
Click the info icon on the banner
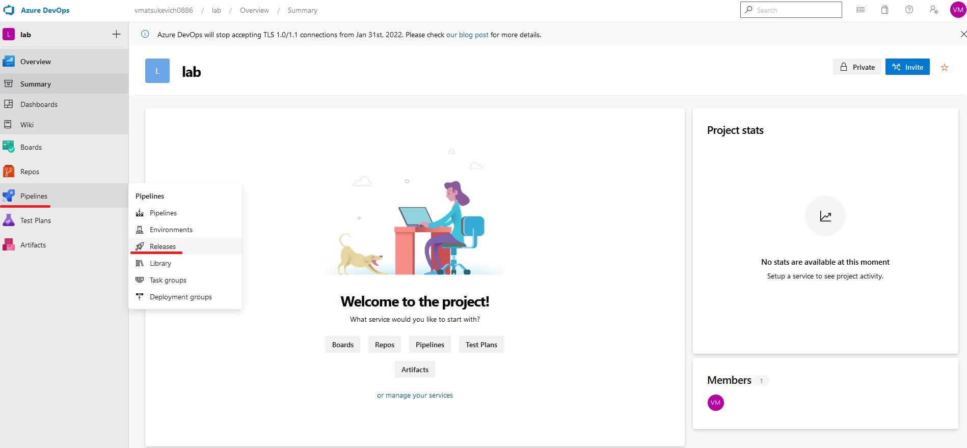pyautogui.click(x=145, y=34)
